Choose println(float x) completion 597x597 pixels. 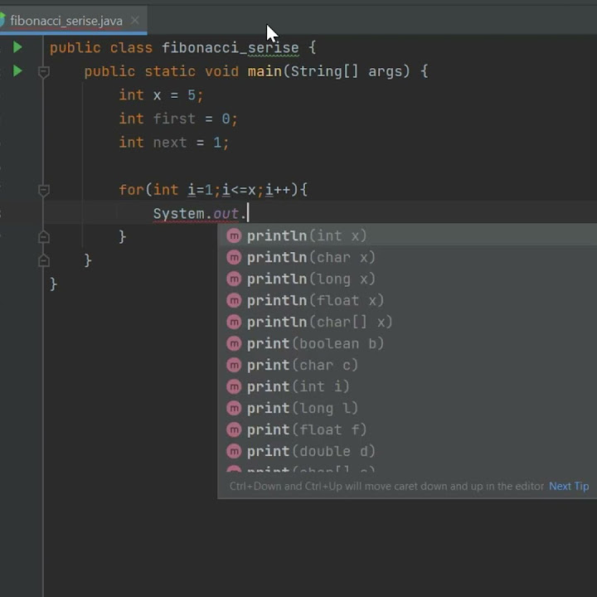point(407,300)
